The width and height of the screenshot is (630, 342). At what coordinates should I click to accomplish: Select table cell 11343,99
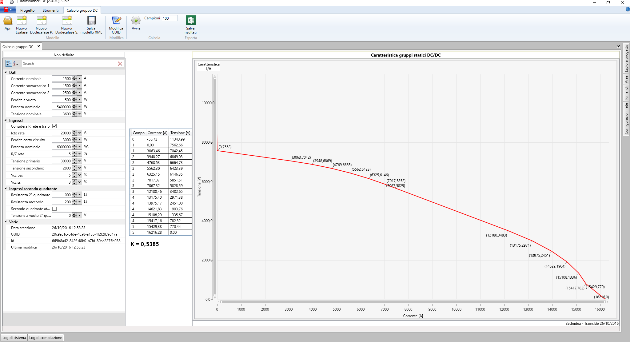click(180, 139)
